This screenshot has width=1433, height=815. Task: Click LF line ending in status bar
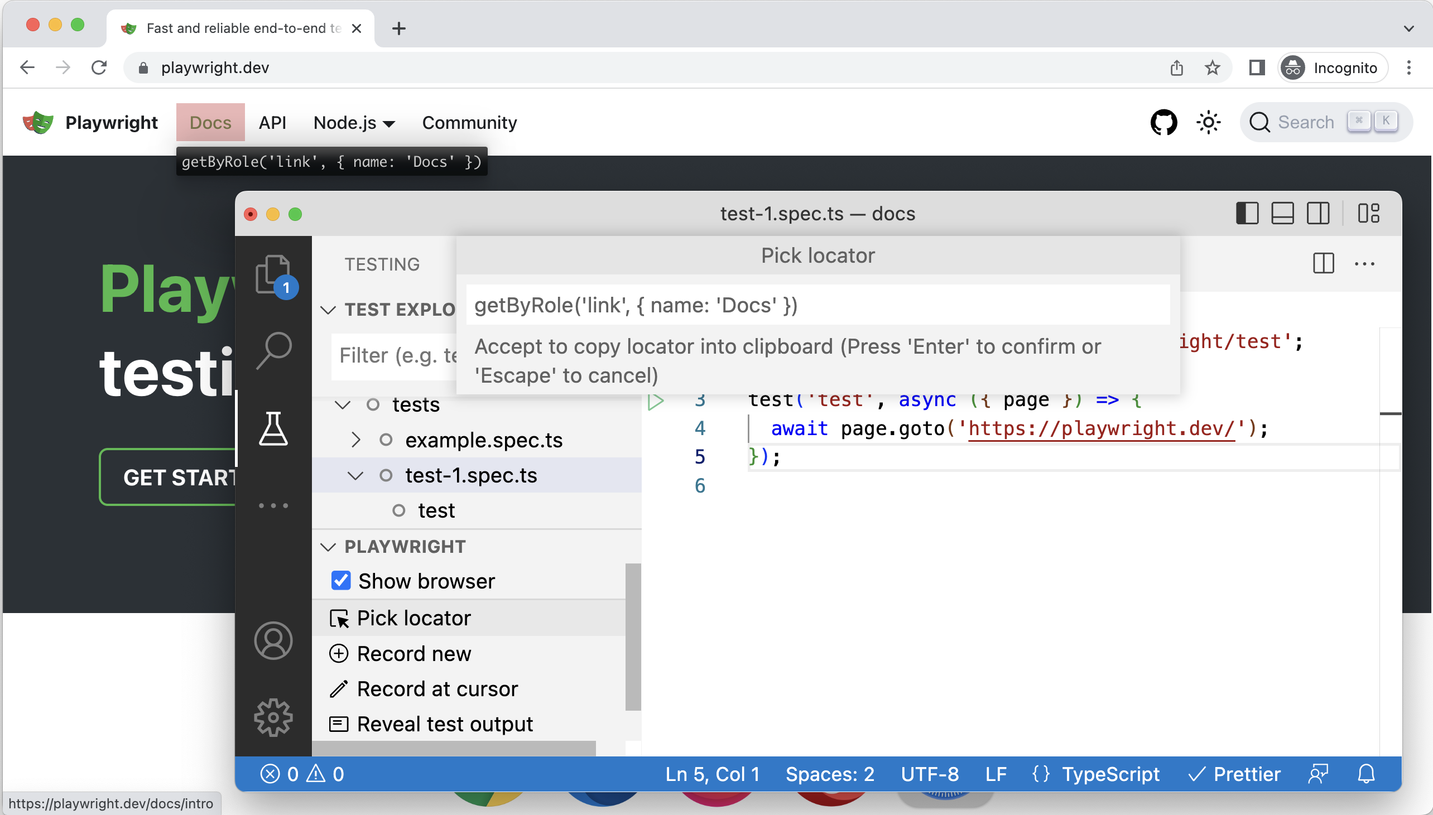996,774
